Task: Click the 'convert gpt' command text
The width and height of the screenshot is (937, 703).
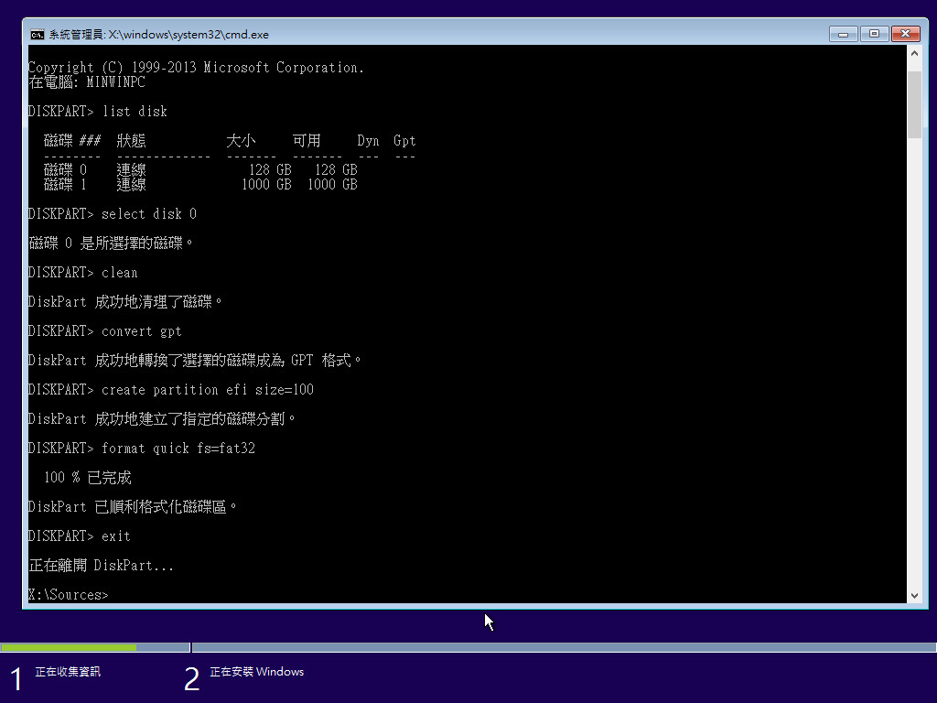Action: pyautogui.click(x=142, y=331)
